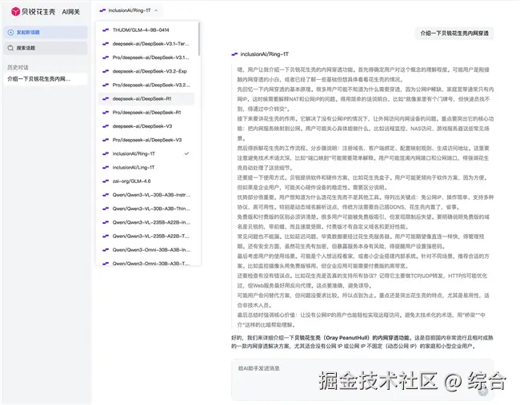Click the icon beside Qwen3-VL-30B-A3B-Instr… entry
This screenshot has height=405, width=520.
106,195
